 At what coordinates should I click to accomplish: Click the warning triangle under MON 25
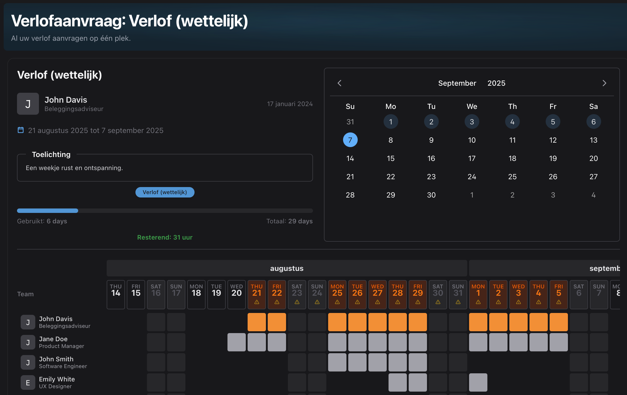tap(337, 302)
